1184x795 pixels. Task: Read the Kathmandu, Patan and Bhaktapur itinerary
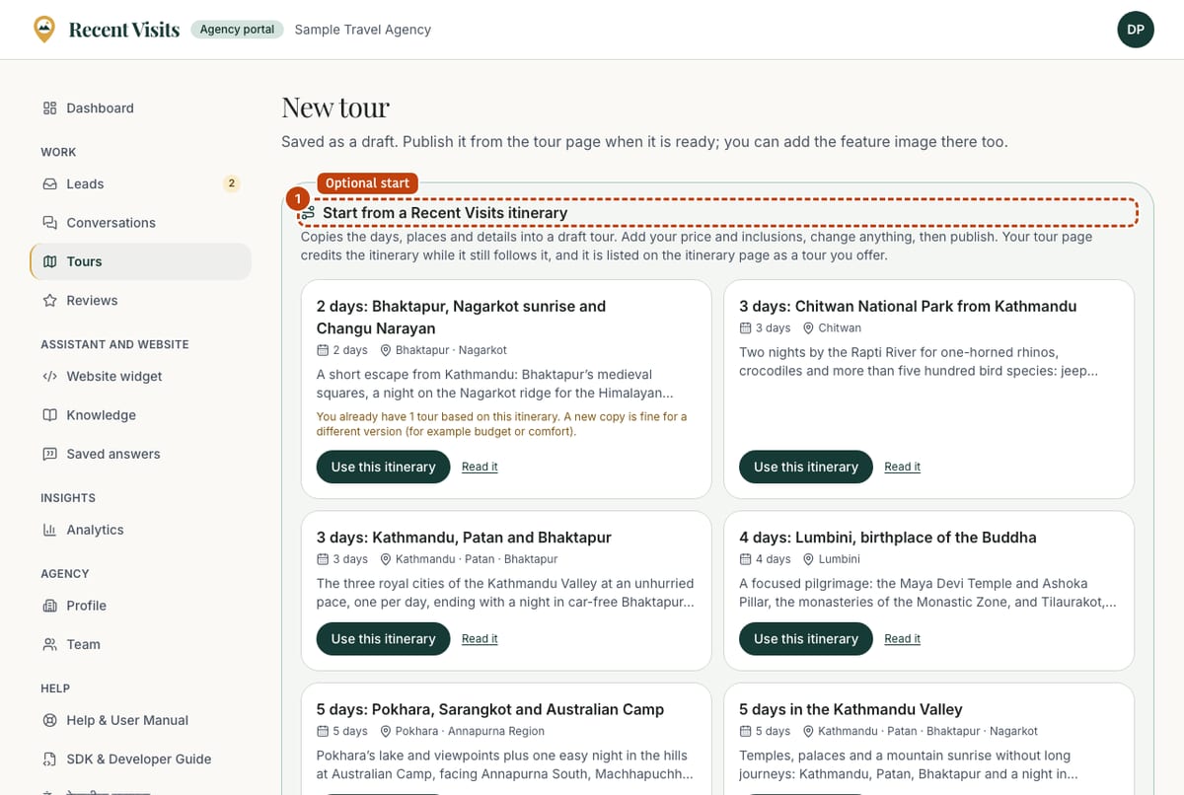(480, 639)
